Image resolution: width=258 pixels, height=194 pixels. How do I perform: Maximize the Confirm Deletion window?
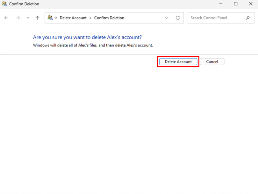(x=236, y=4)
